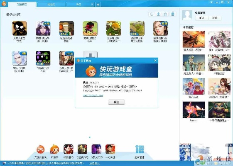Open downloads via the download arrow icon

coord(158,14)
